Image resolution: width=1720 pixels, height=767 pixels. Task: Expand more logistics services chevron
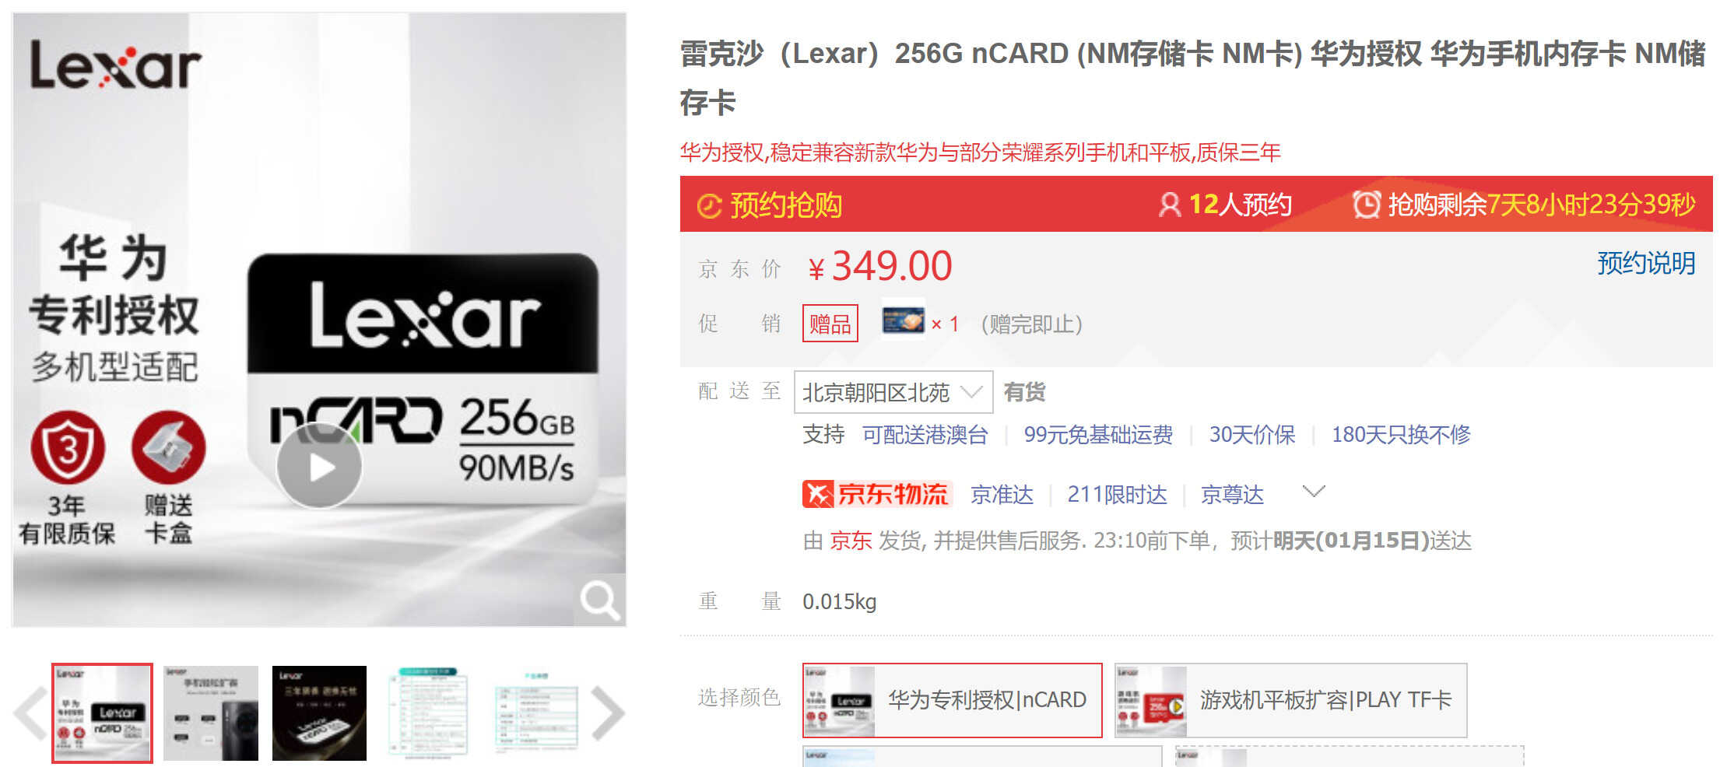click(1314, 492)
